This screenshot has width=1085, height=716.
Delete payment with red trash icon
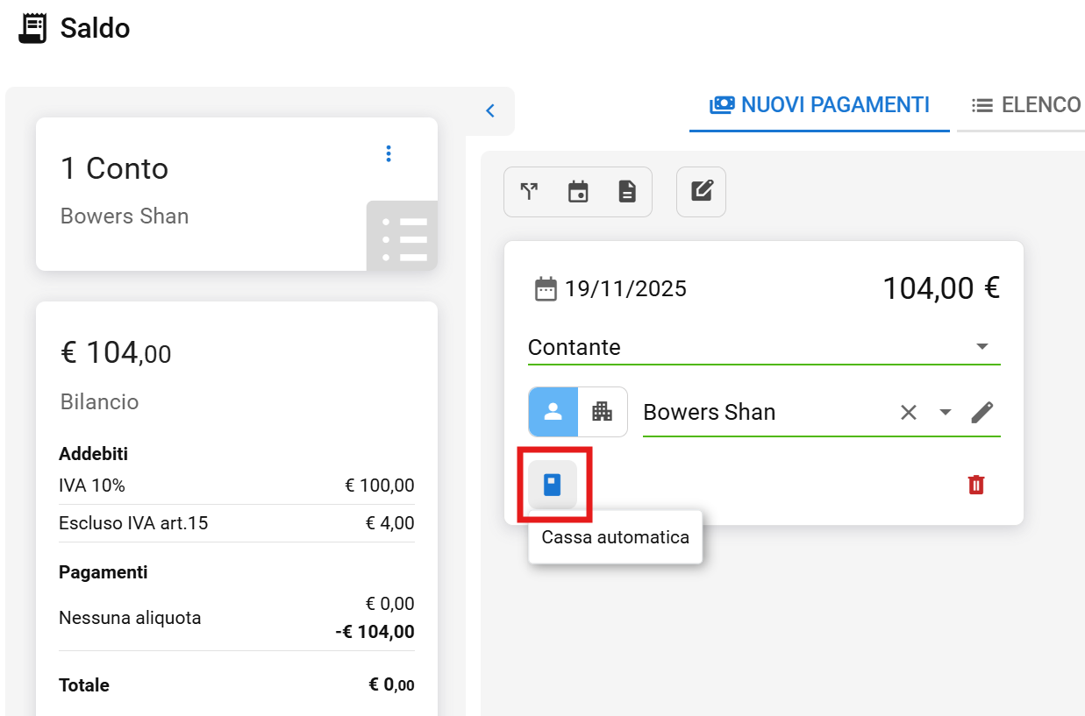tap(976, 485)
